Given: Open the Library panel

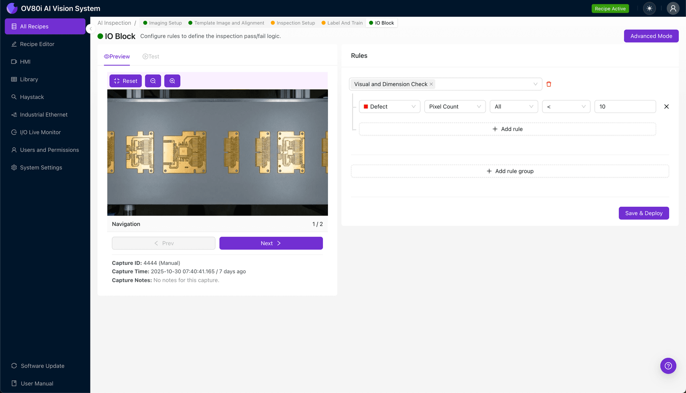Looking at the screenshot, I should (x=29, y=79).
